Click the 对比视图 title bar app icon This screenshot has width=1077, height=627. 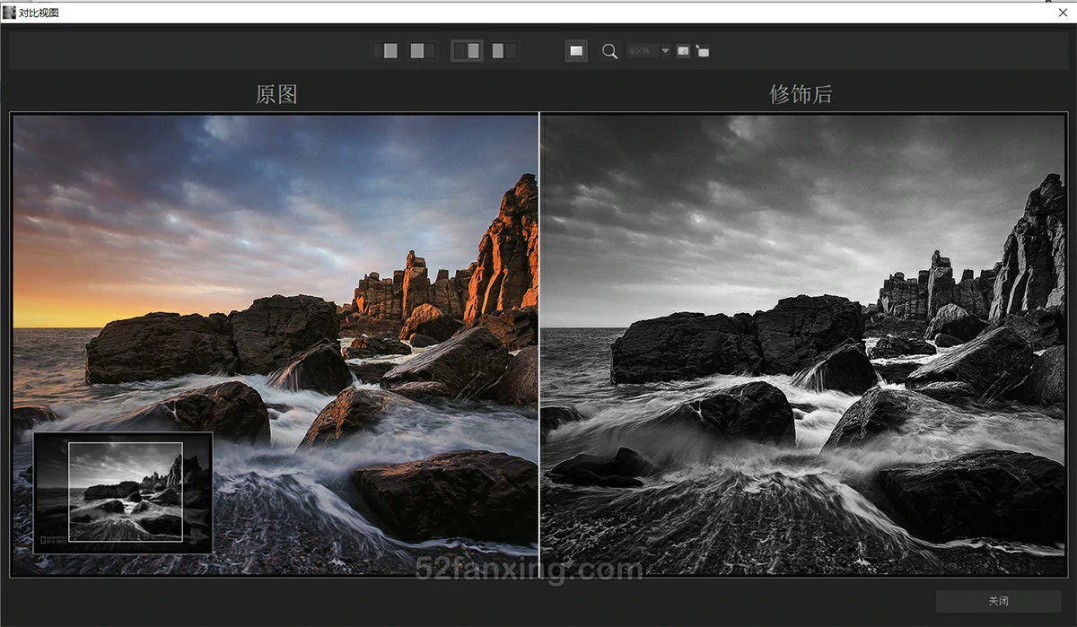(x=9, y=13)
